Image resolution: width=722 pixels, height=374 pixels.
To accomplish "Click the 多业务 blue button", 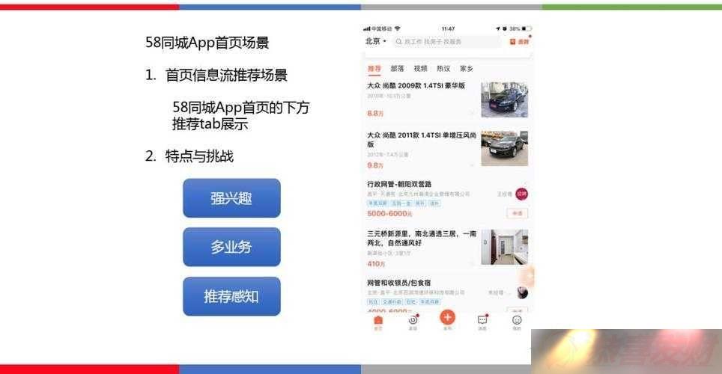I will coord(231,247).
